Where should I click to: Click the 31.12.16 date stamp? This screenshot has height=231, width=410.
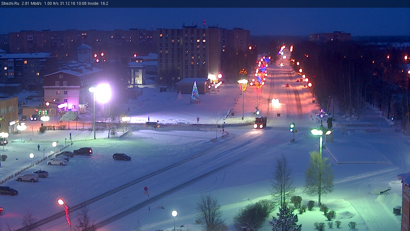67,4
